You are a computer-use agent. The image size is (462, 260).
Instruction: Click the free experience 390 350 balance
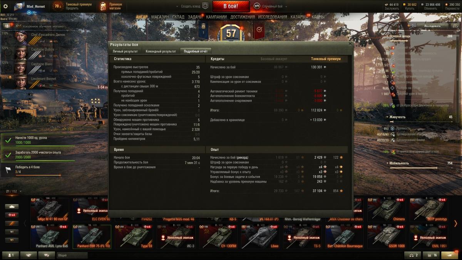click(x=452, y=5)
